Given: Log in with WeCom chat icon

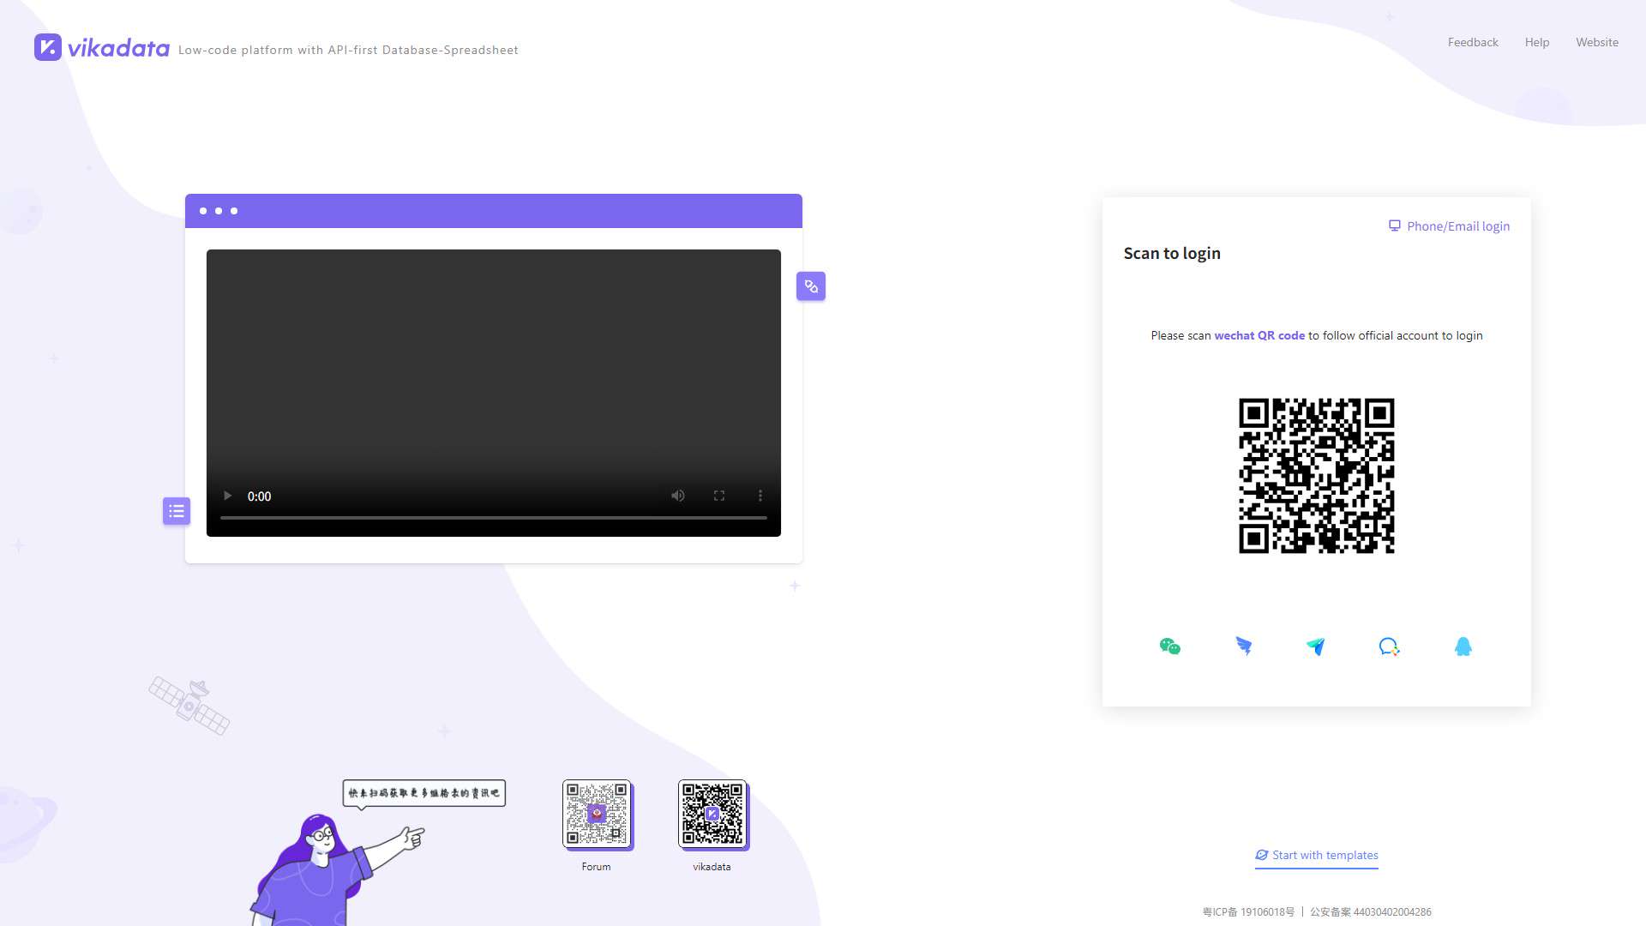Looking at the screenshot, I should [1390, 646].
